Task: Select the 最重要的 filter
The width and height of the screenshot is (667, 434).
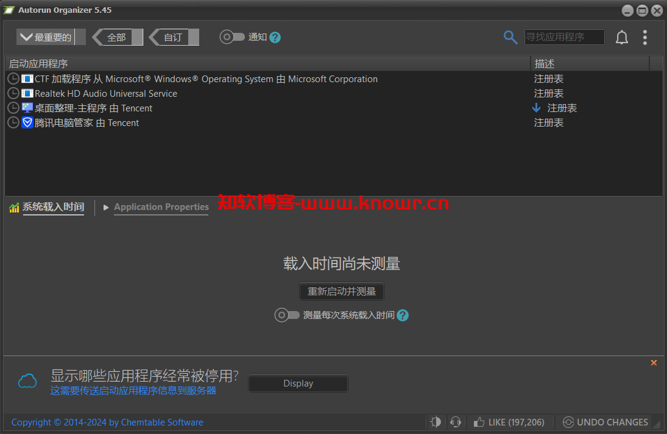Action: [x=51, y=37]
